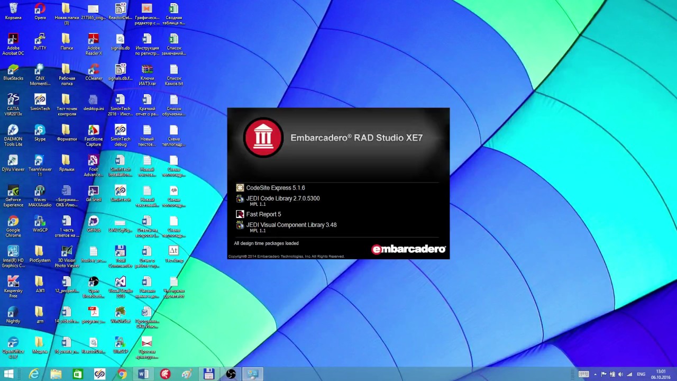Select the Ярлыки folder icon

click(67, 164)
